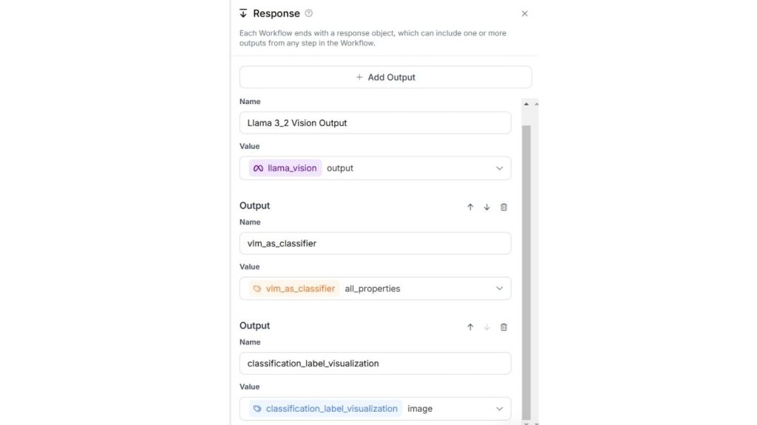Move vlm_as_classifier output up
Image resolution: width=757 pixels, height=425 pixels.
pyautogui.click(x=470, y=207)
